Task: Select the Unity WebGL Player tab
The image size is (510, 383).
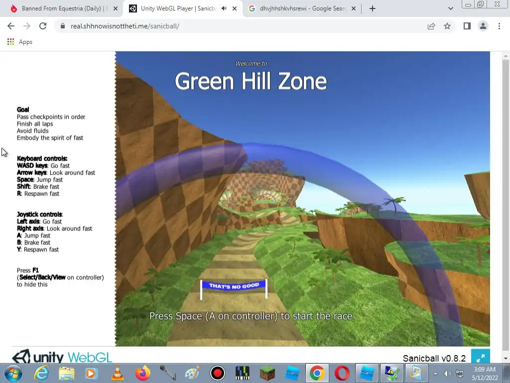Action: tap(178, 8)
